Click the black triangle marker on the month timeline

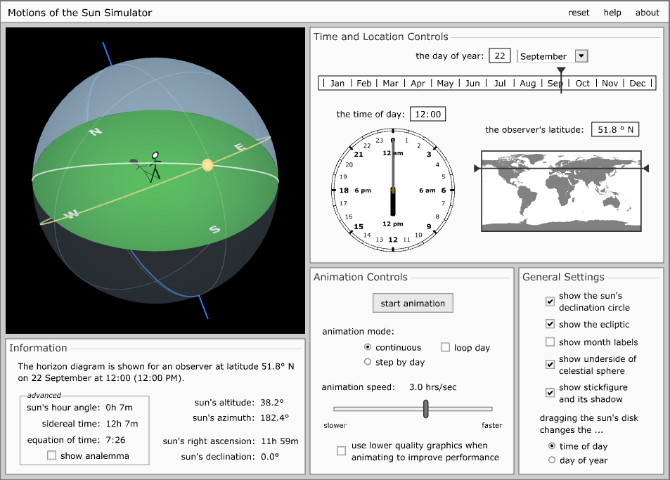pos(562,70)
